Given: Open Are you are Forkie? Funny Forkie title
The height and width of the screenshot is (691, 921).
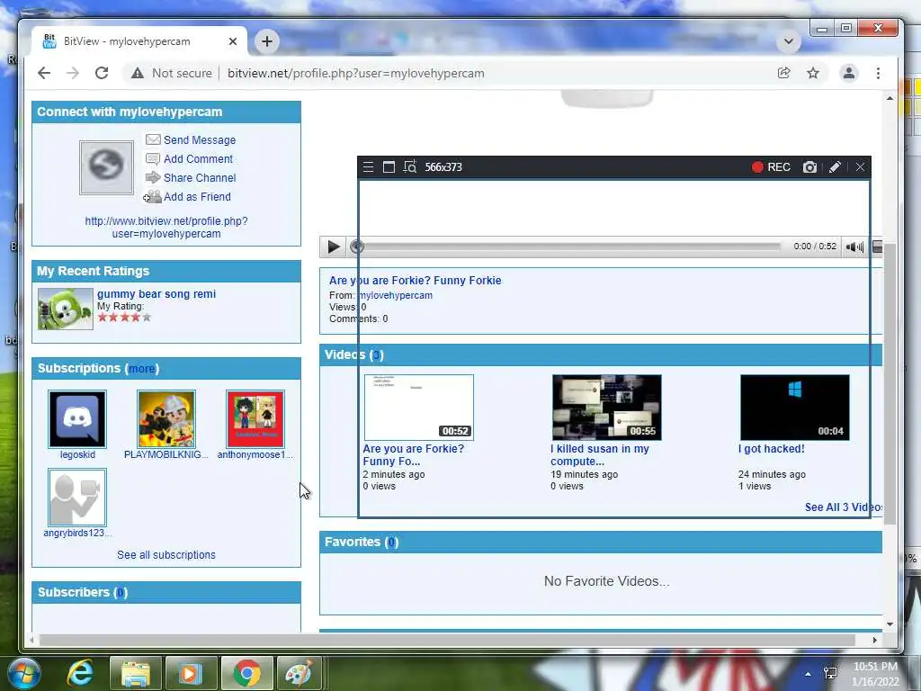Looking at the screenshot, I should (x=416, y=281).
